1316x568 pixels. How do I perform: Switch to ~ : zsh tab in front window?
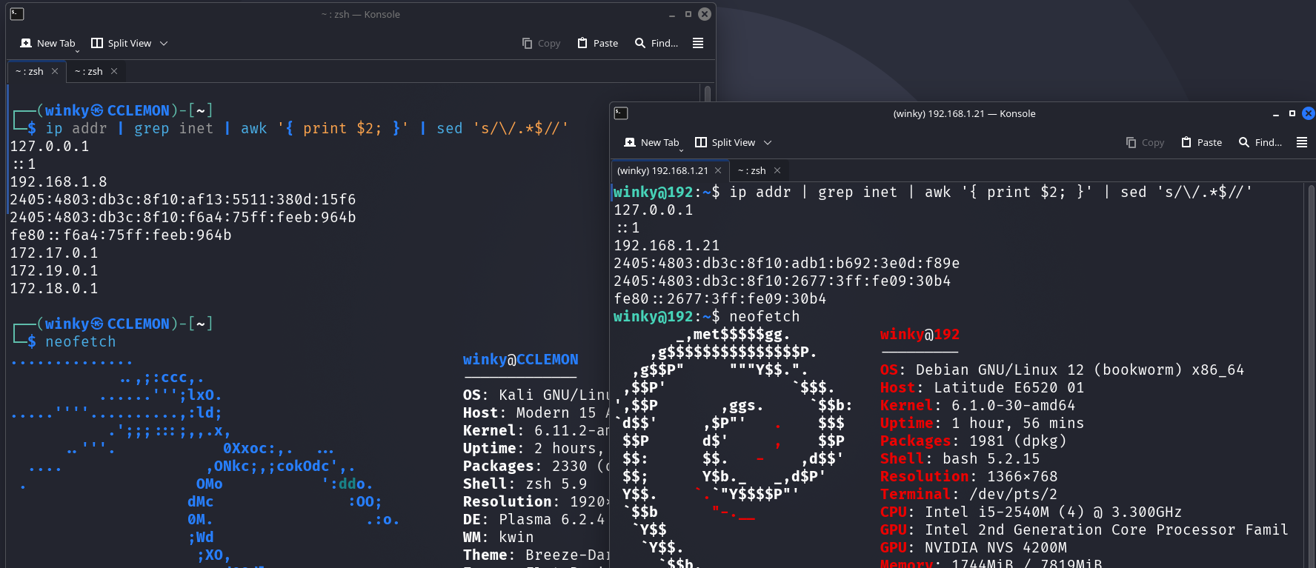[752, 171]
